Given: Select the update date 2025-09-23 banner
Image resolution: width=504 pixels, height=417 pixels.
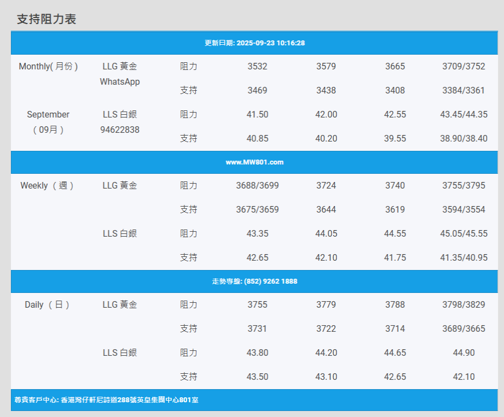Looking at the screenshot, I should [254, 43].
